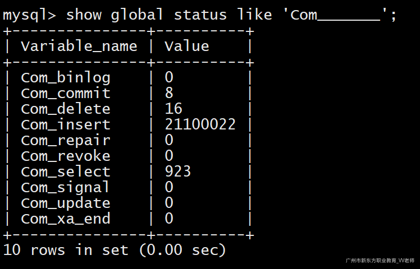Select the Com_binlog variable name
Viewport: 420px width, 269px height.
click(x=66, y=77)
